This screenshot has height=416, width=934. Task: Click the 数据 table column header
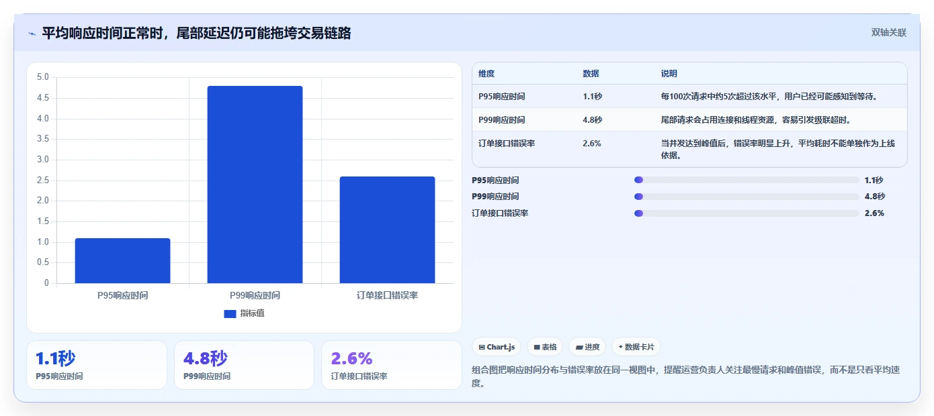591,74
